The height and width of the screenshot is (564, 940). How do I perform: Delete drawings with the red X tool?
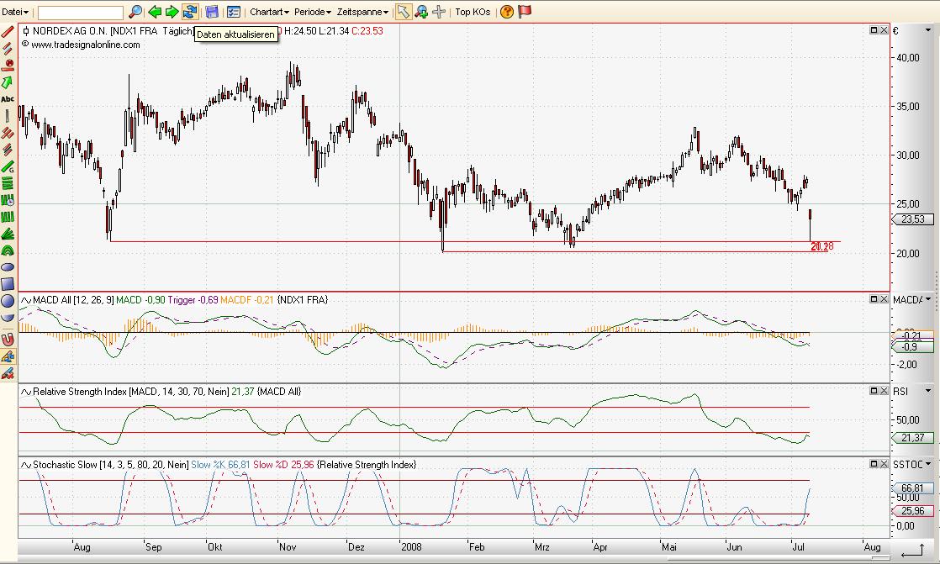click(x=8, y=373)
